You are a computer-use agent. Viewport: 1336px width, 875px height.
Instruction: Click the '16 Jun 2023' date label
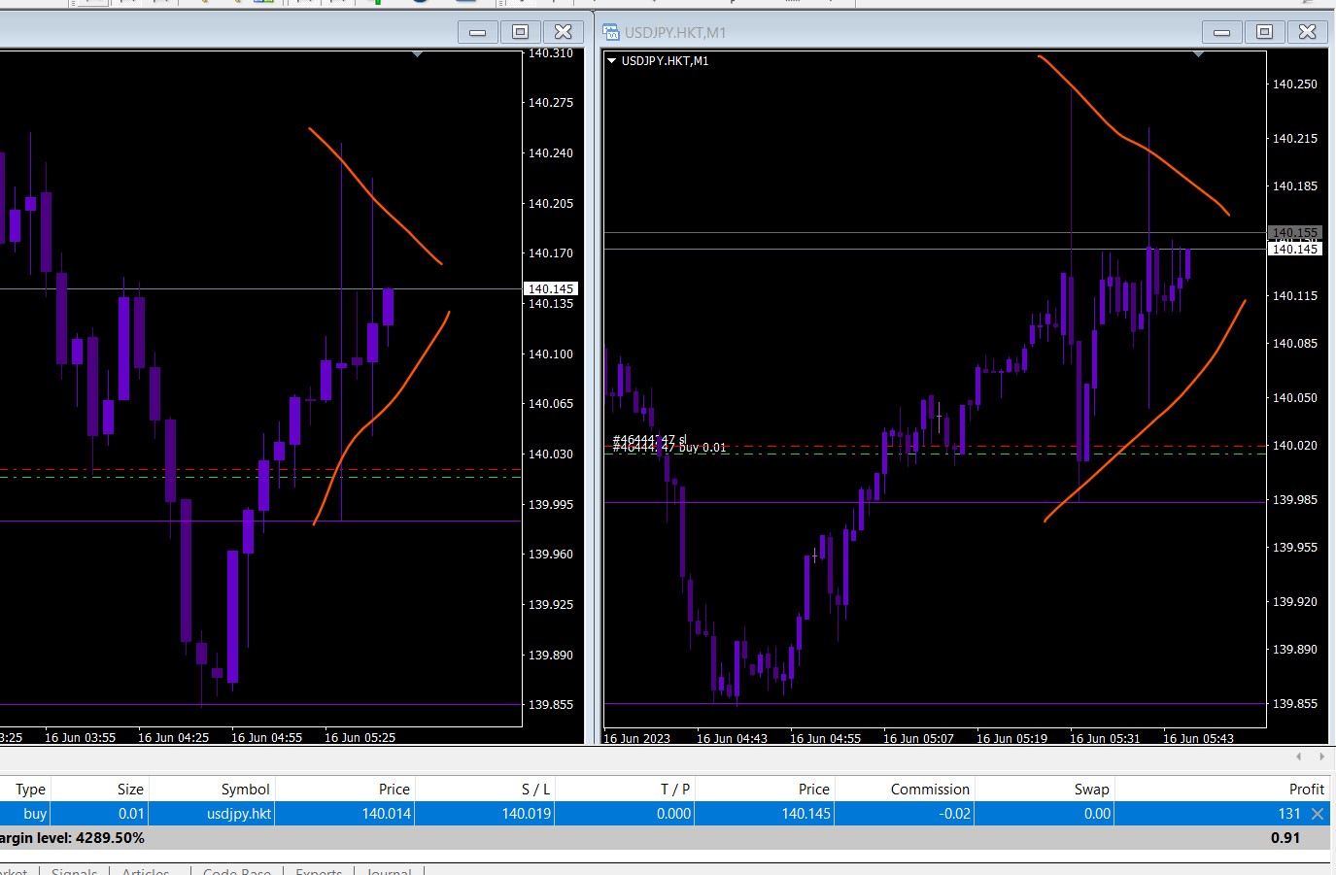click(636, 739)
